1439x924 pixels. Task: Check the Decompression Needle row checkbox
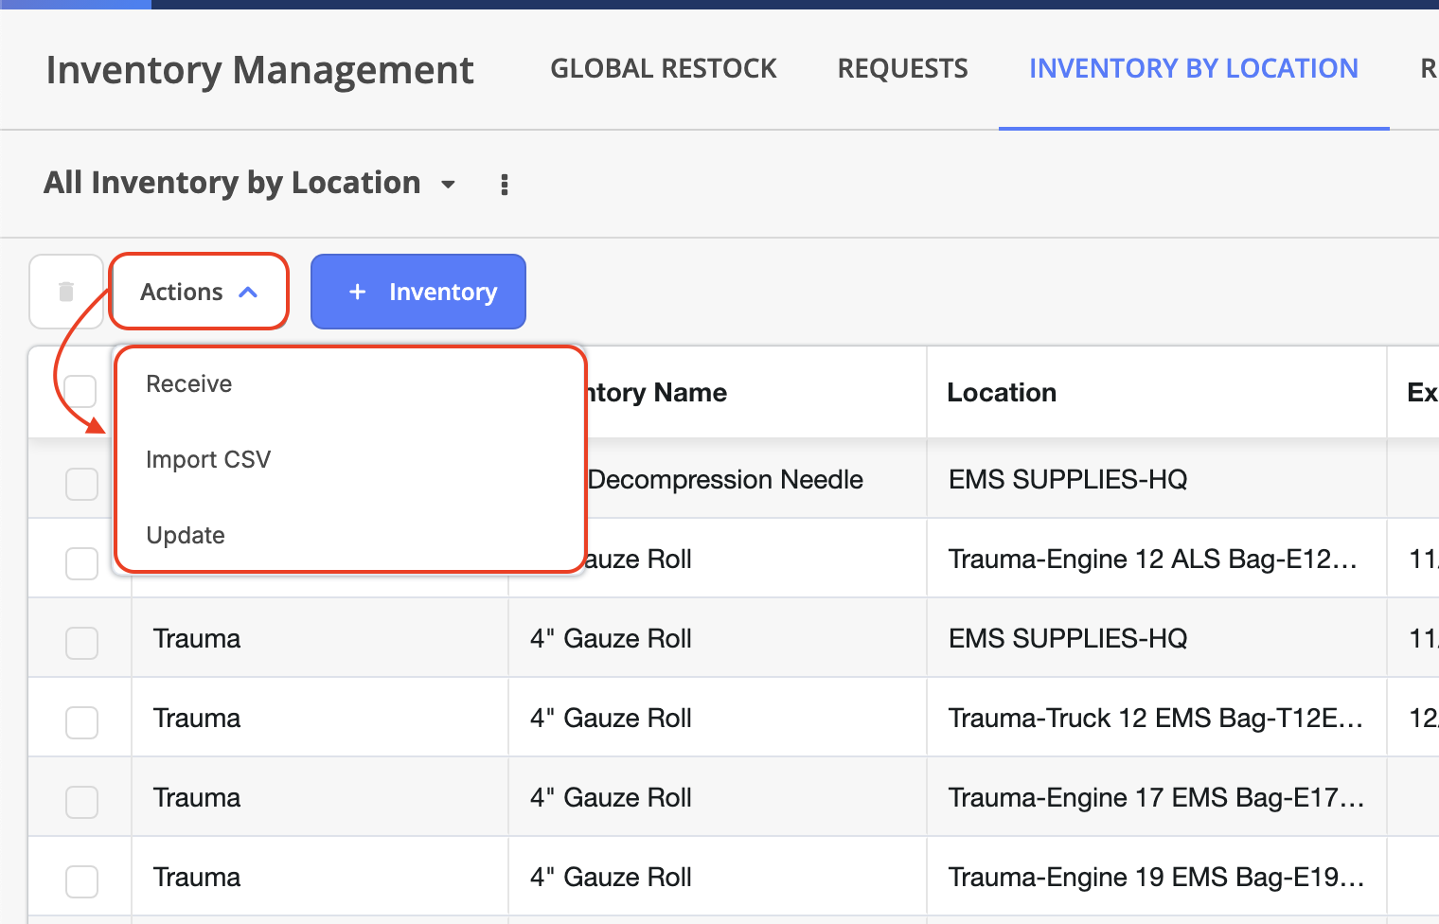coord(81,484)
